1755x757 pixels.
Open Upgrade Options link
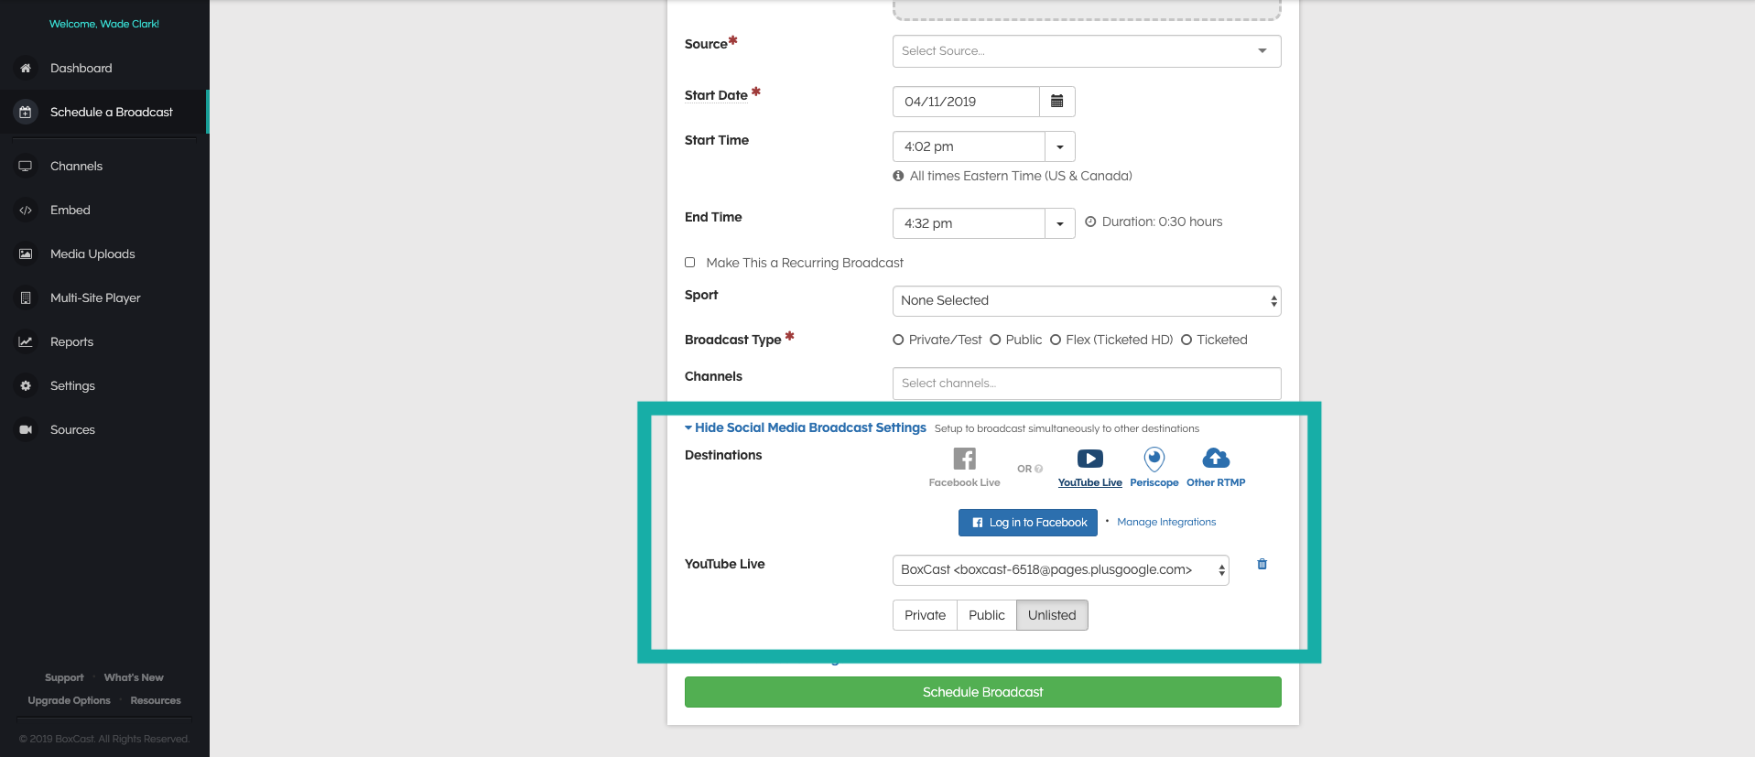coord(69,700)
